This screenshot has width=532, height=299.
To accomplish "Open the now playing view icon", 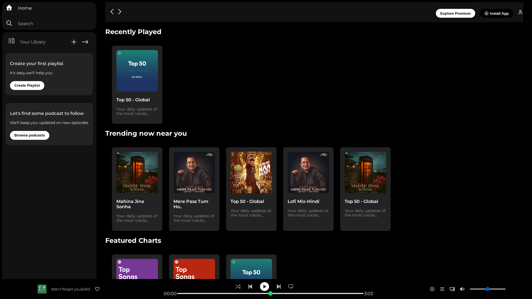I will pos(432,289).
